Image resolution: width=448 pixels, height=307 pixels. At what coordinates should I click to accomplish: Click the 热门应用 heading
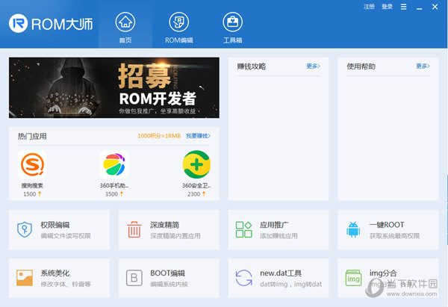pos(32,137)
